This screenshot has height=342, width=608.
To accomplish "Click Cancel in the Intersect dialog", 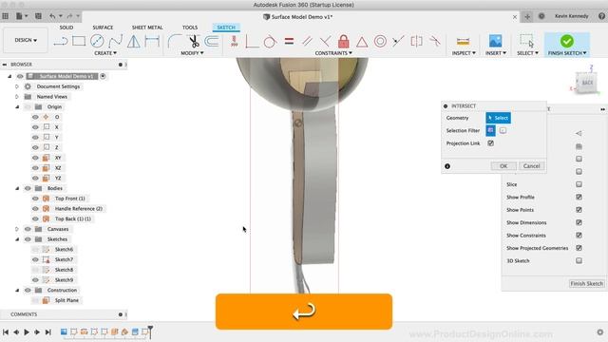I will [531, 166].
